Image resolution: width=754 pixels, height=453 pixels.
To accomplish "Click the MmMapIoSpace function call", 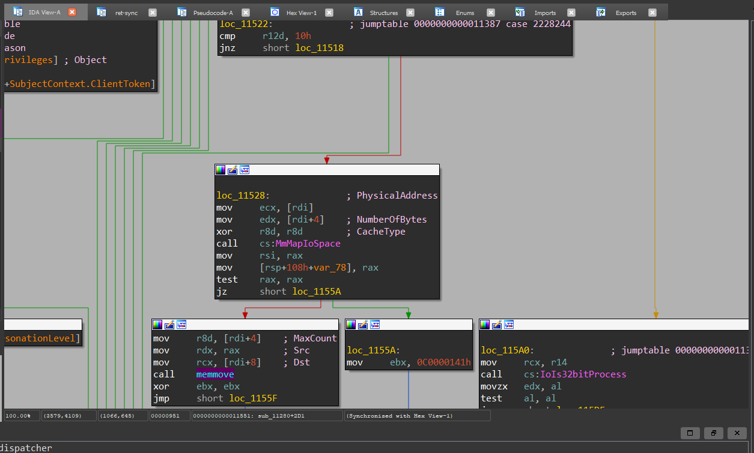I will [308, 244].
